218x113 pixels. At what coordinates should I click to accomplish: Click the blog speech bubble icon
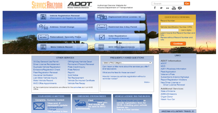click(x=180, y=8)
